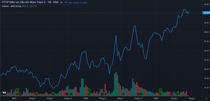The height and width of the screenshot is (101, 210).
Task: Click the lower F marker stacked at 2023
Action: pos(160,94)
